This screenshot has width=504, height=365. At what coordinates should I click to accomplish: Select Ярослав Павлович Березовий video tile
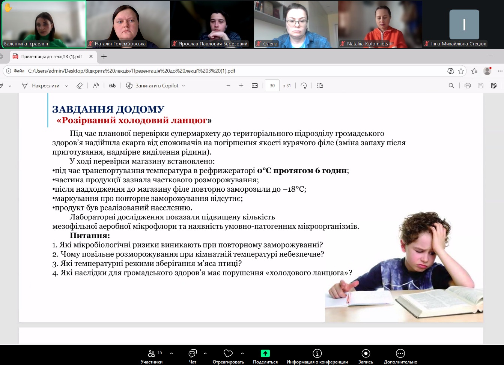[212, 24]
